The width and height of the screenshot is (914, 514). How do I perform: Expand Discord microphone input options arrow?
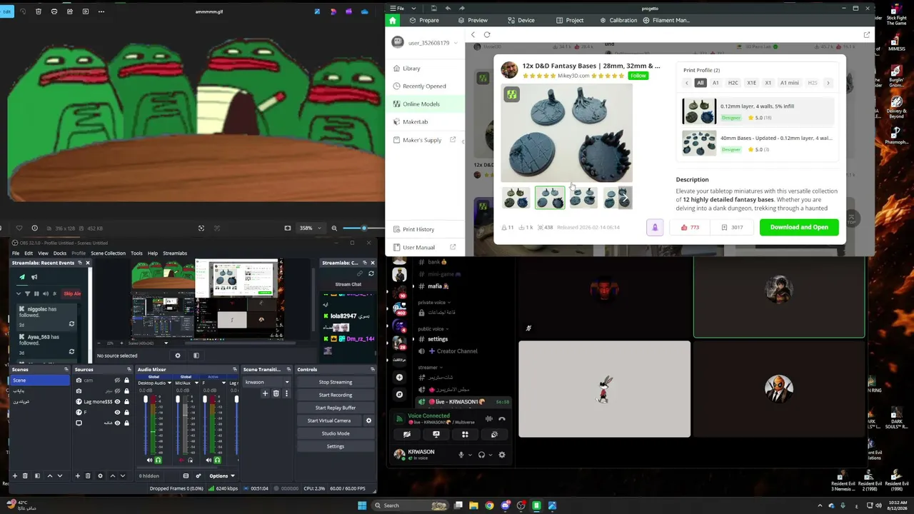pos(470,455)
